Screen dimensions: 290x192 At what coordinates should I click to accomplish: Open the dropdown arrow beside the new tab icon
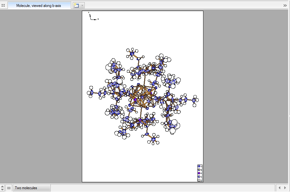pos(82,5)
